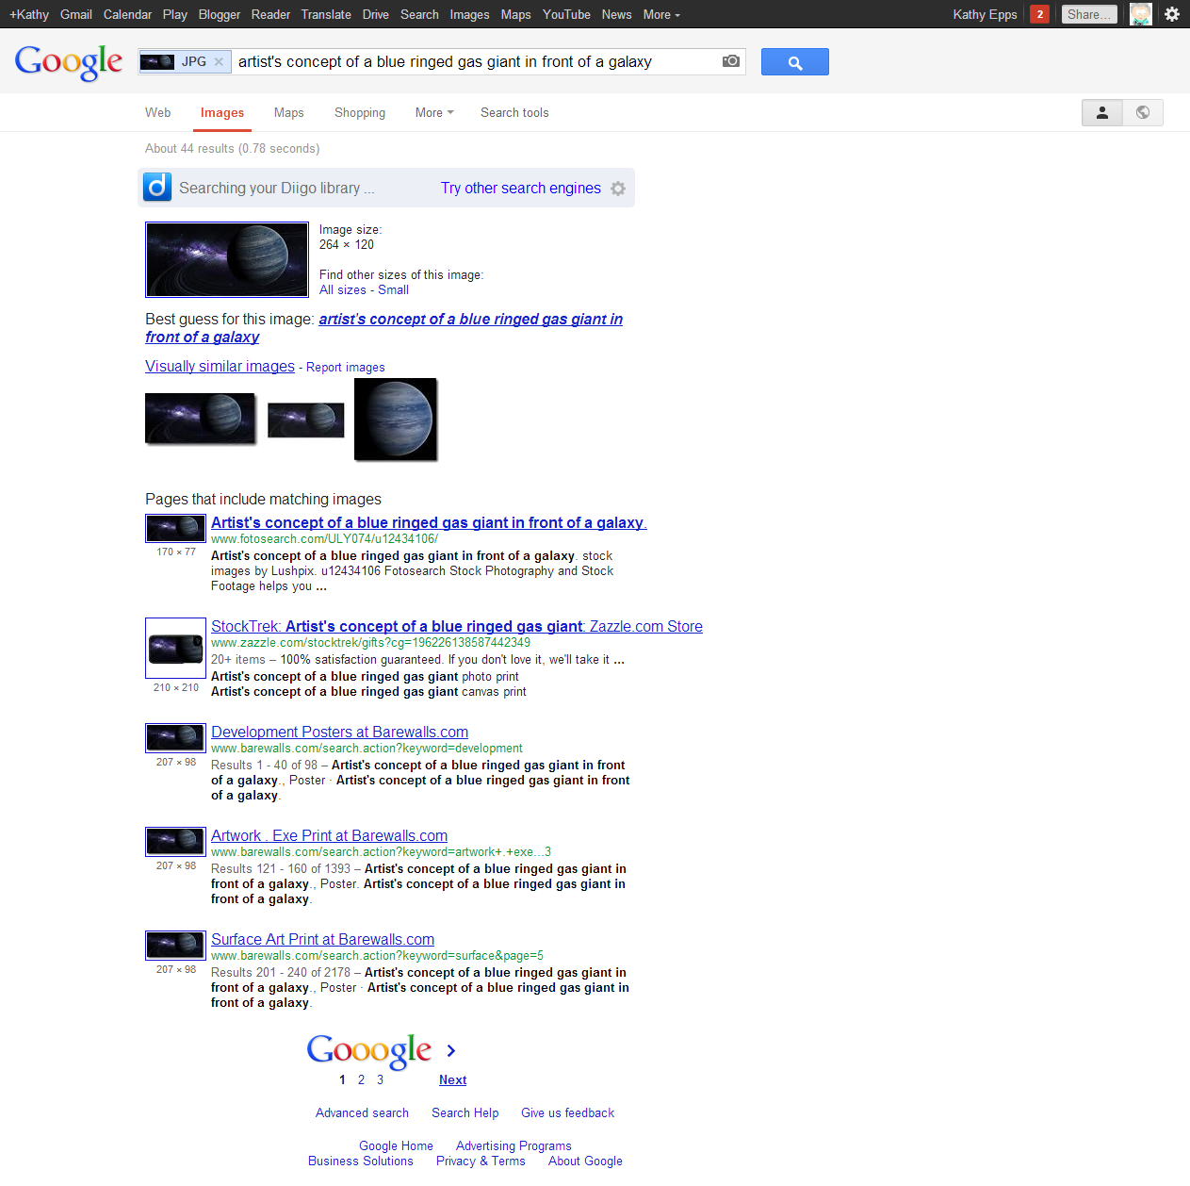Switch to the Maps results tab
This screenshot has width=1190, height=1186.
click(x=289, y=112)
